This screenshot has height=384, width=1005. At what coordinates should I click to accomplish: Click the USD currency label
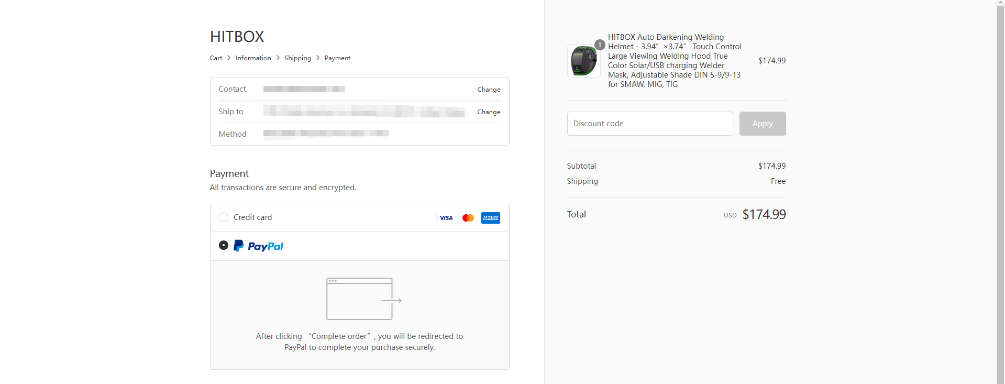730,215
